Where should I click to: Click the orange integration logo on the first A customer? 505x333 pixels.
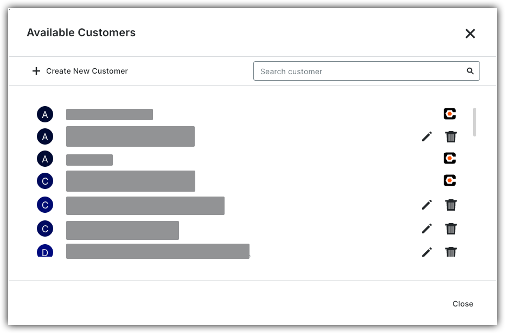point(450,114)
